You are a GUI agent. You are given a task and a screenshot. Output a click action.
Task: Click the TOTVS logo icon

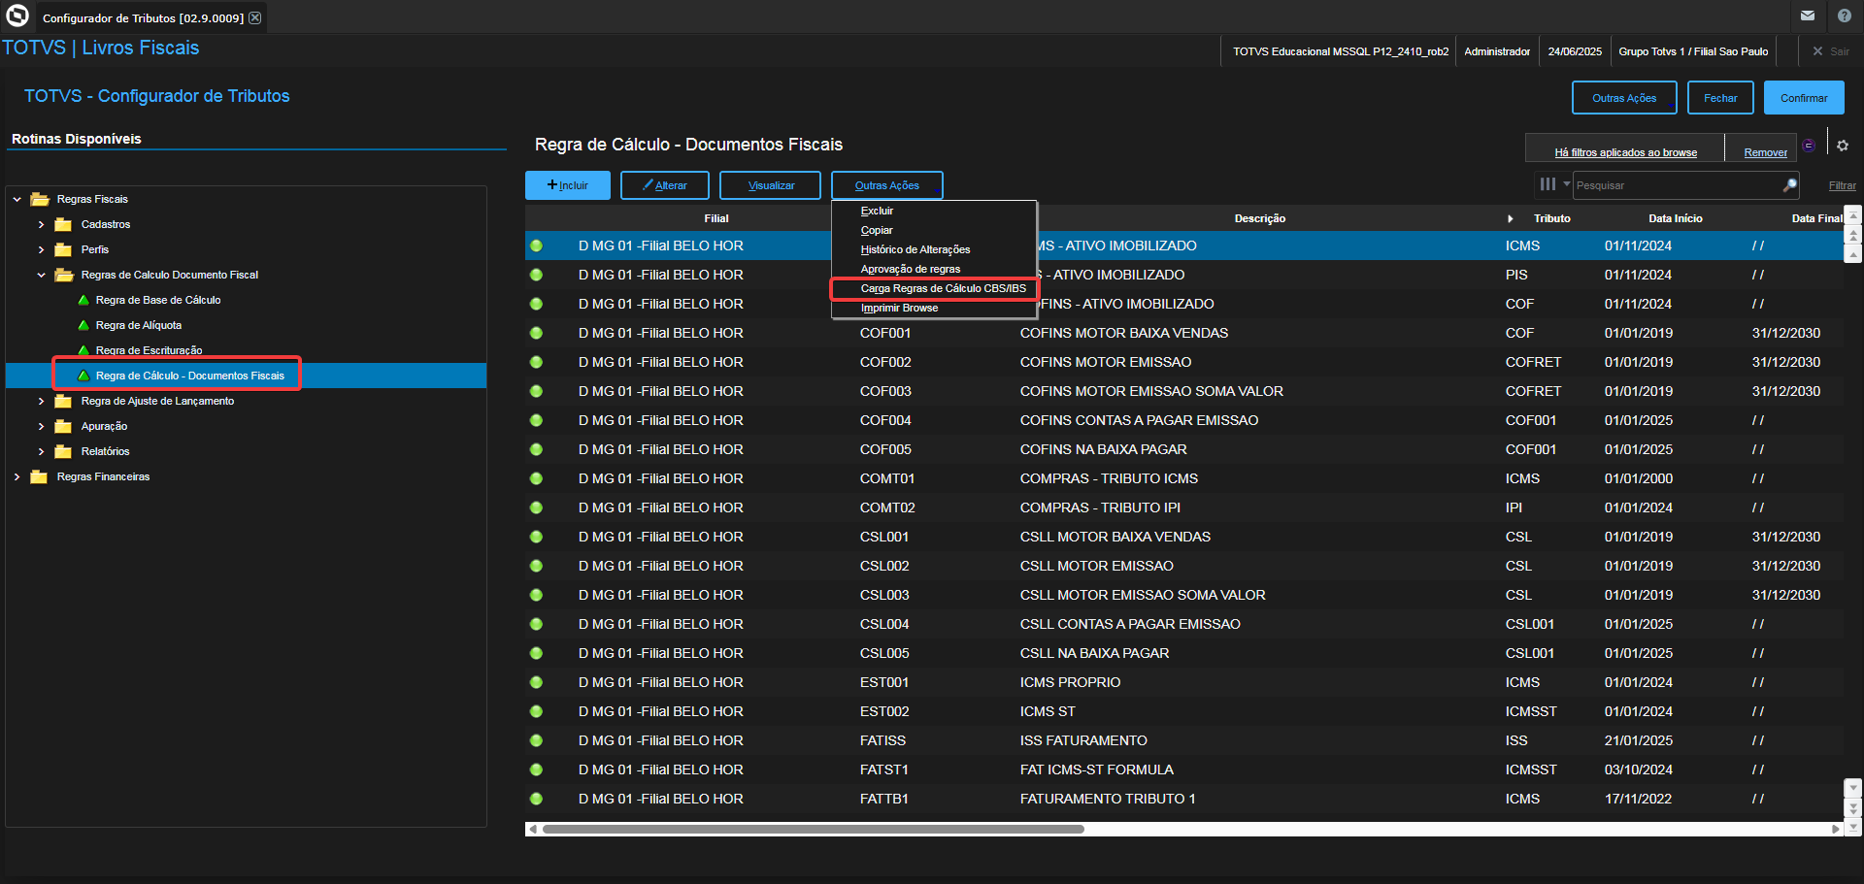pyautogui.click(x=17, y=16)
